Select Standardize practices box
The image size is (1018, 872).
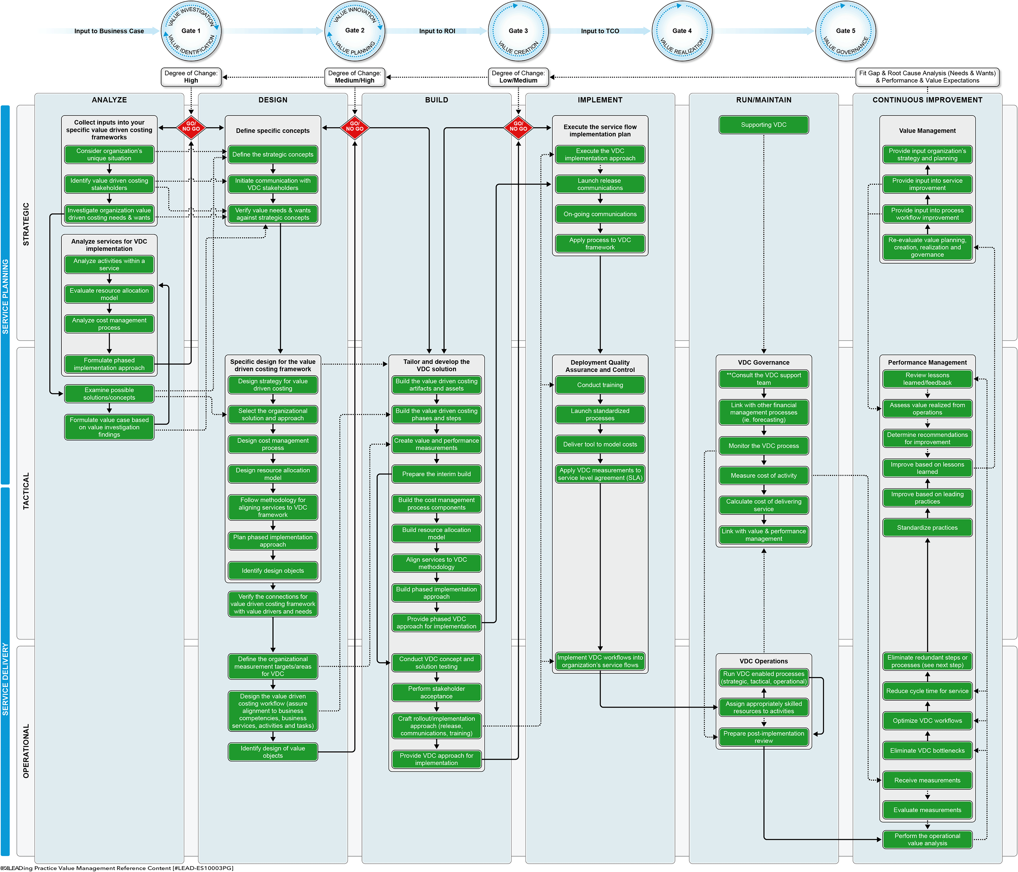(927, 528)
